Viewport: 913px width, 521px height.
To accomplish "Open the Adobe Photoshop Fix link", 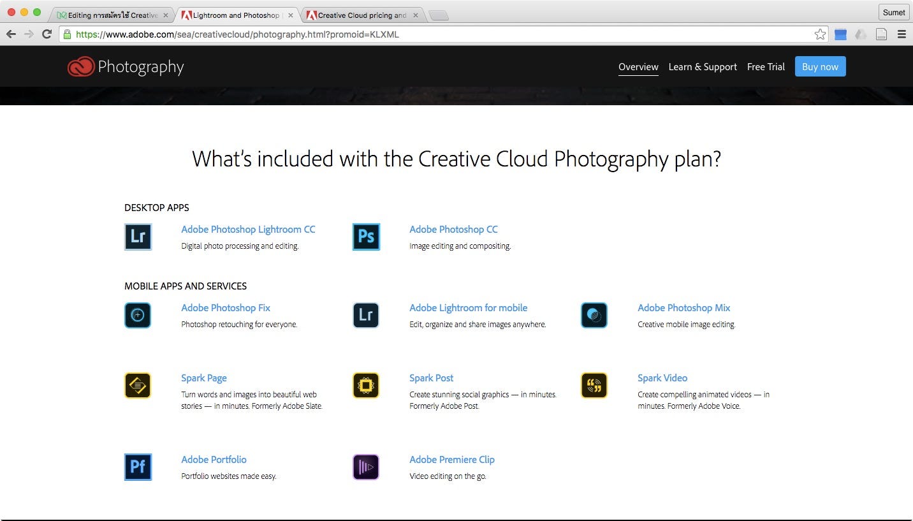I will [x=226, y=308].
